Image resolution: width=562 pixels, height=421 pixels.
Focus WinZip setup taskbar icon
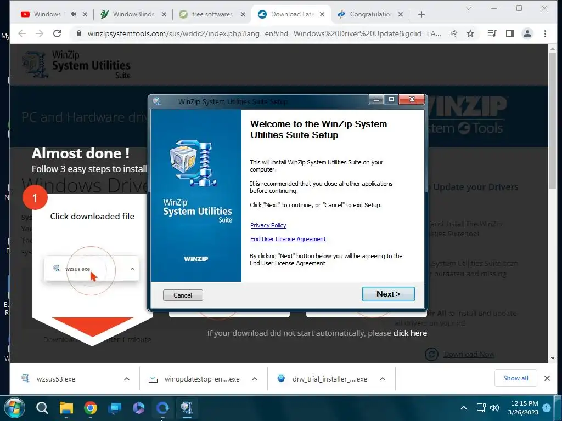click(187, 408)
